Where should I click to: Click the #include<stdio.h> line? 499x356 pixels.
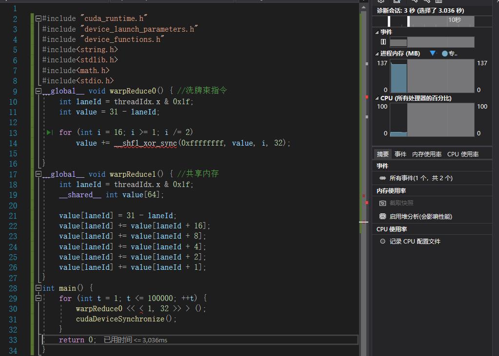point(78,81)
